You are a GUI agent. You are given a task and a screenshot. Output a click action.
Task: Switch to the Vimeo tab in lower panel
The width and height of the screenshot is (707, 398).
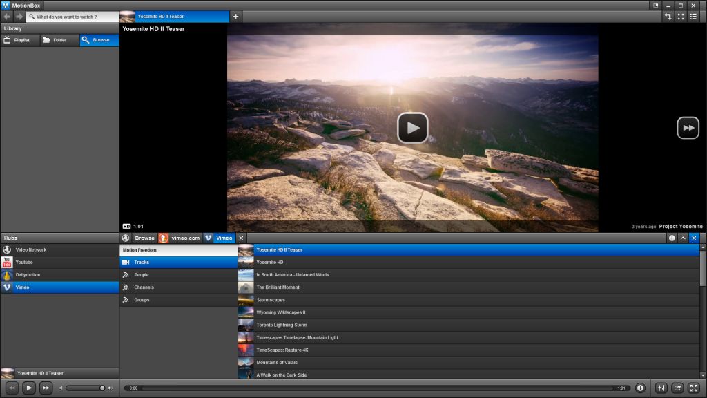222,238
